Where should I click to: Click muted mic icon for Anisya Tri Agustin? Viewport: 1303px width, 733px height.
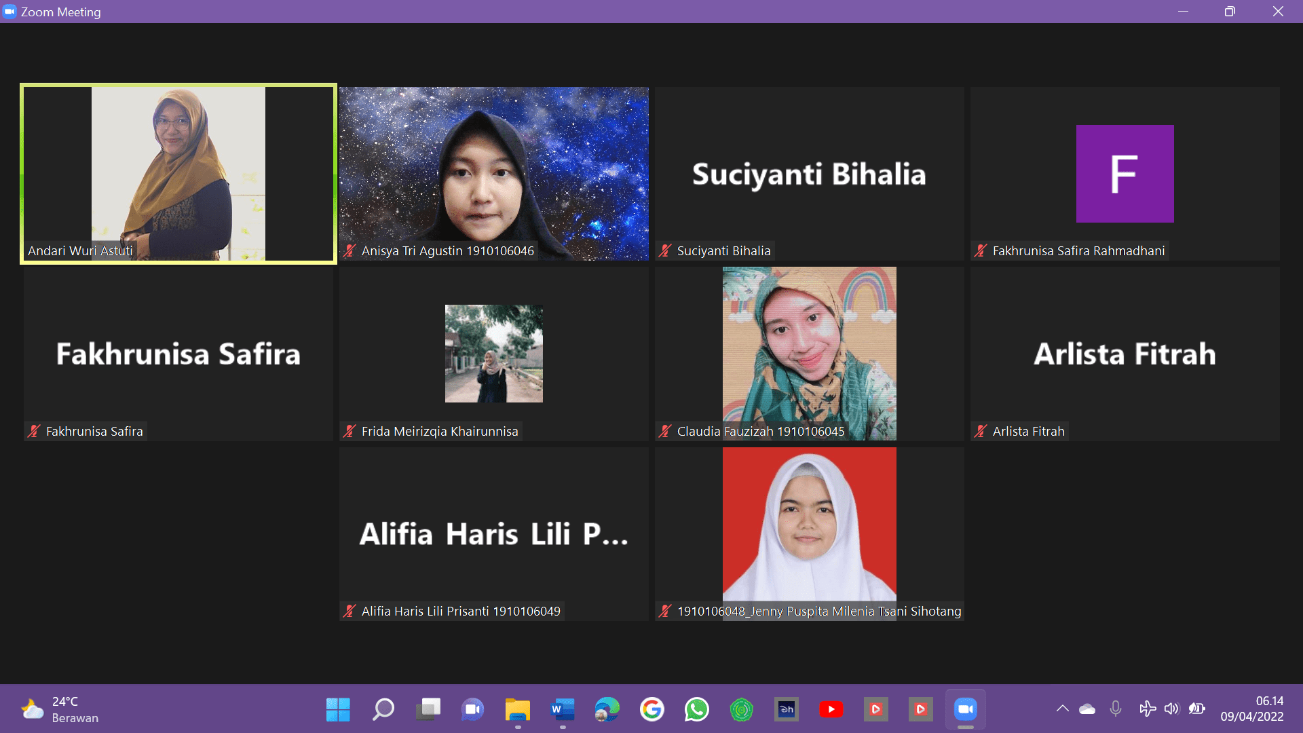coord(350,251)
